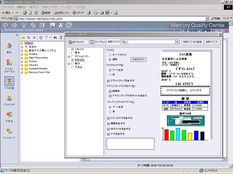Expand the Profiling folder

pyautogui.click(x=22, y=54)
